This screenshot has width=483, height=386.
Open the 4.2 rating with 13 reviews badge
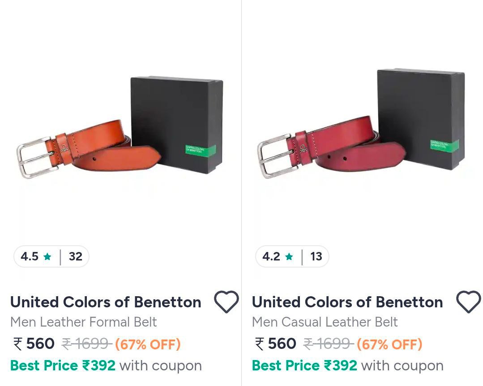[292, 256]
